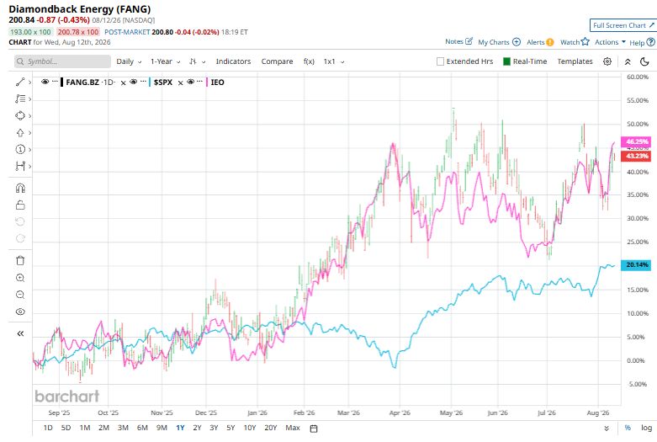Viewport: 657px width, 442px height.
Task: Open the date range calendar picker
Action: click(314, 429)
